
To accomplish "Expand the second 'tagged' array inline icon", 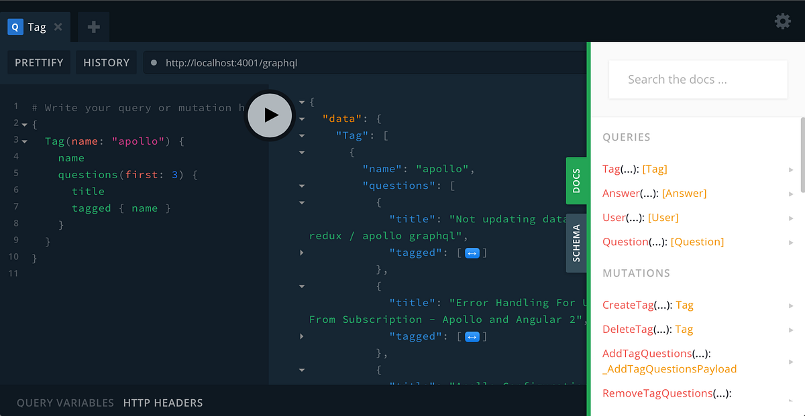I will 472,336.
